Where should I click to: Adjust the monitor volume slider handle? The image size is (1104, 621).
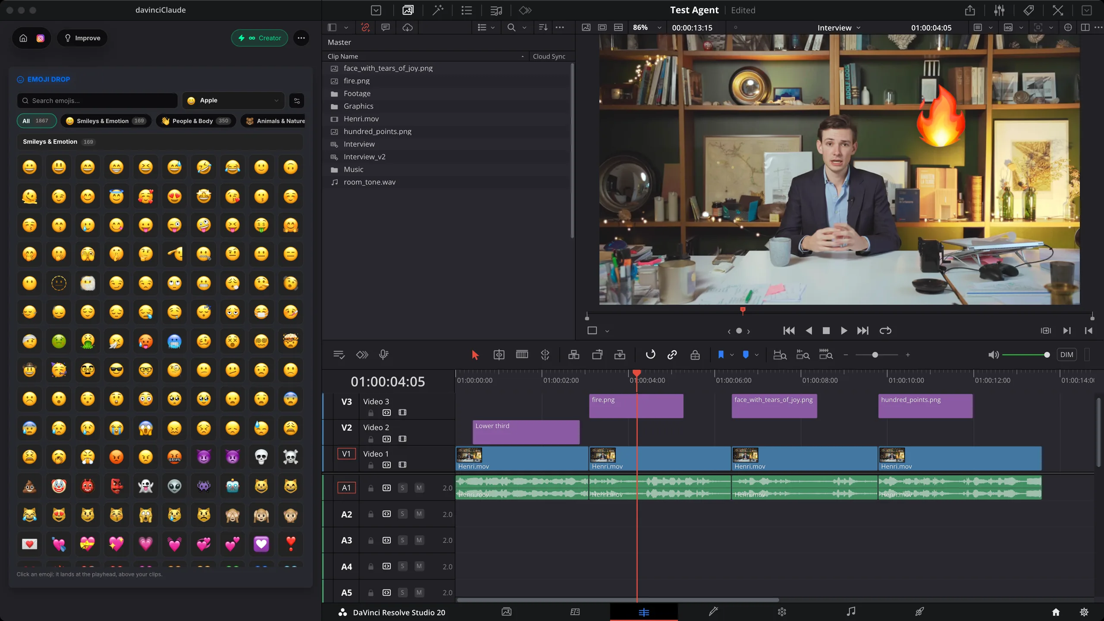click(1047, 355)
